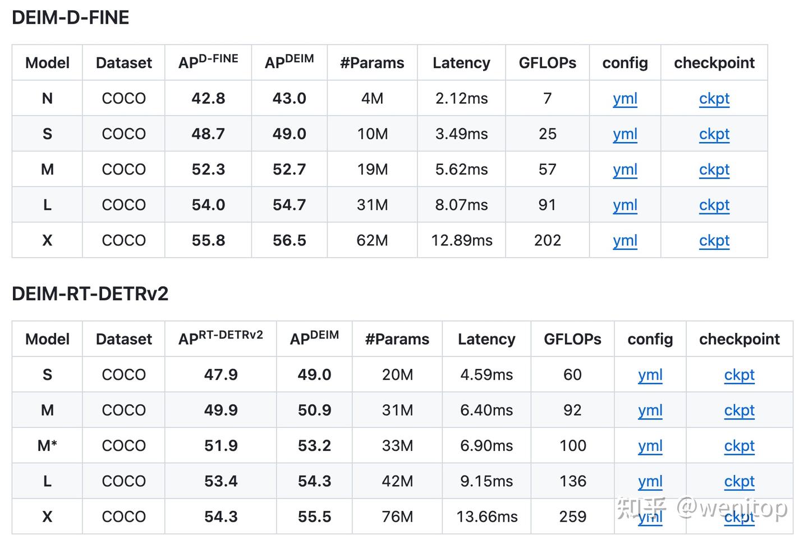Download the ckpt for DEIM-RT-DETRv2 L model
808x544 pixels.
[740, 481]
